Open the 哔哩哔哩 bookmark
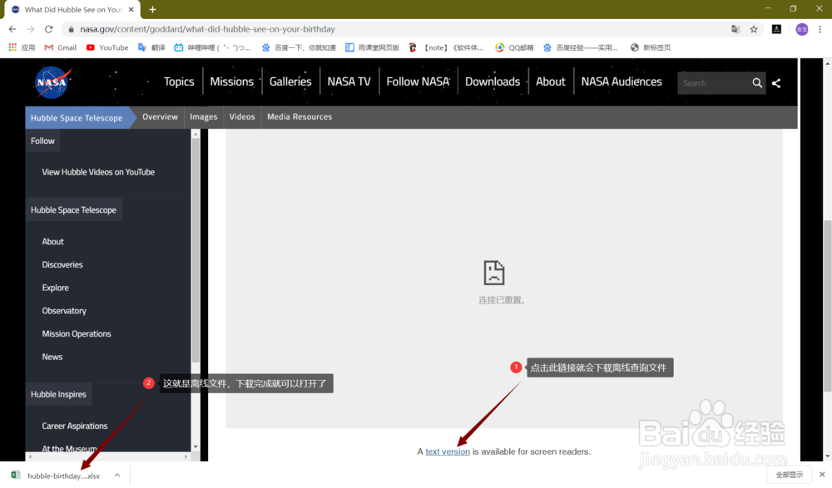Image resolution: width=832 pixels, height=488 pixels. [212, 47]
